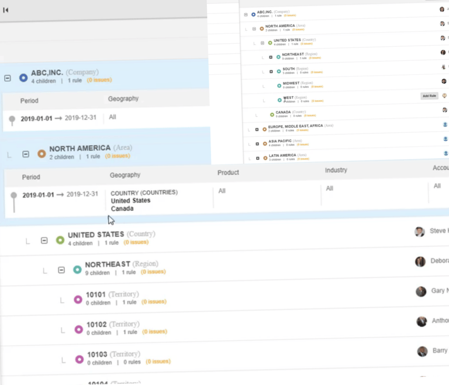This screenshot has height=385, width=449.
Task: Click SOUTH circle icon in small overview panel
Action: (x=279, y=71)
